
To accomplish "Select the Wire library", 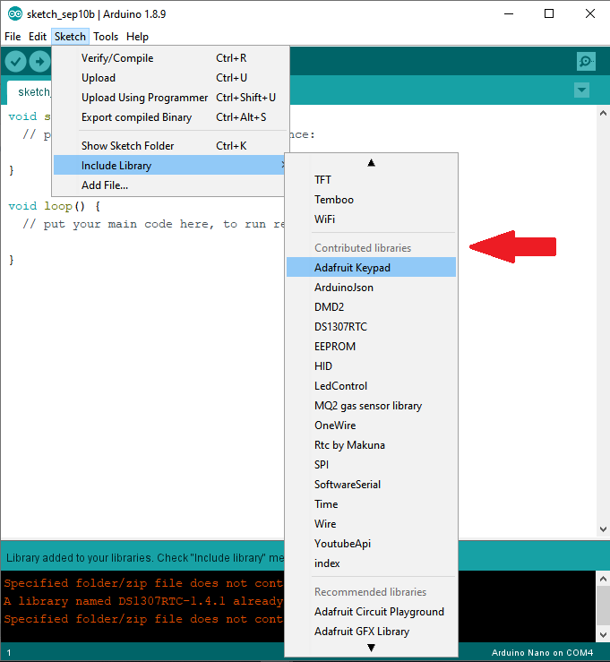I will pos(371,524).
